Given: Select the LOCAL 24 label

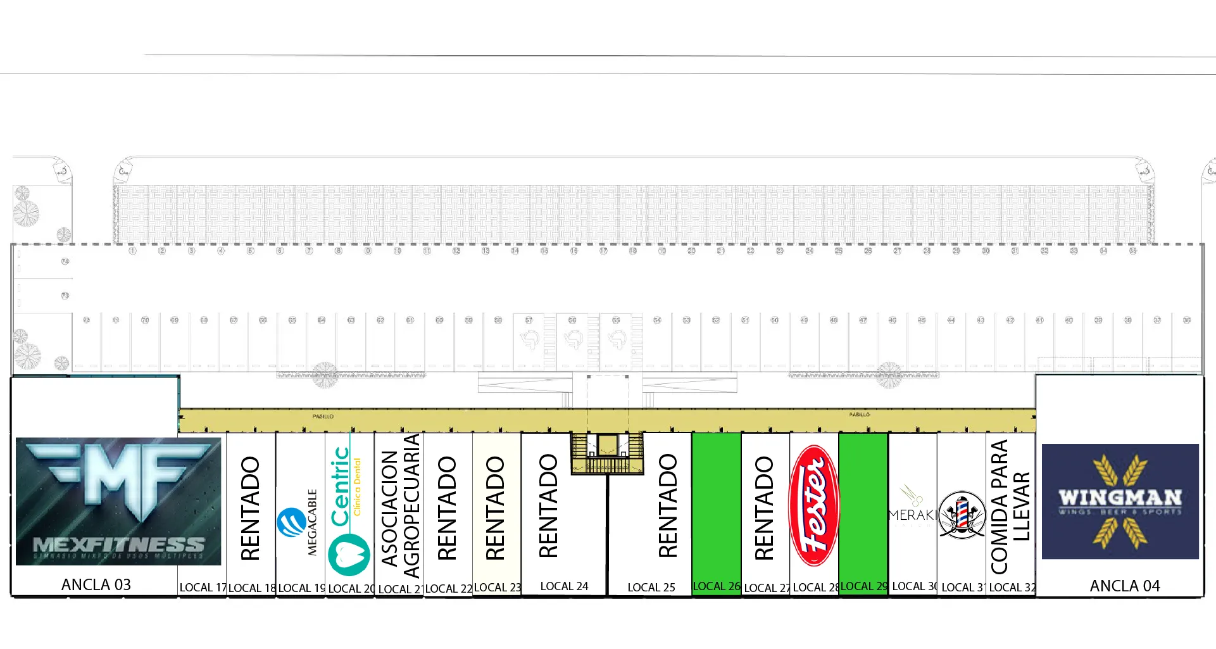Looking at the screenshot, I should point(564,586).
